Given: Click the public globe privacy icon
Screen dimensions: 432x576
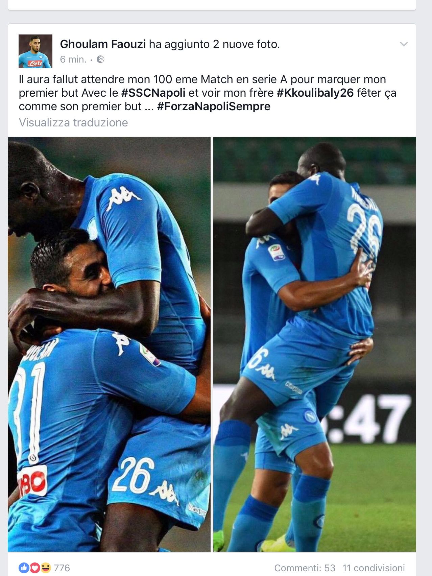Looking at the screenshot, I should point(100,59).
